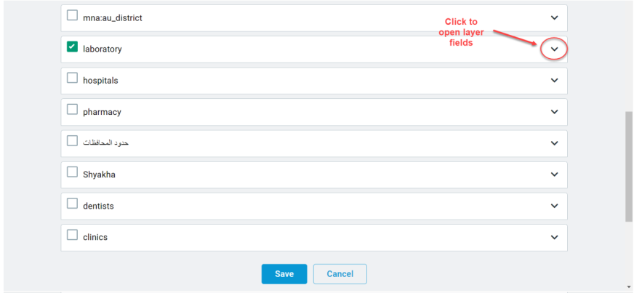Uncheck the laboratory layer checkbox

(72, 47)
